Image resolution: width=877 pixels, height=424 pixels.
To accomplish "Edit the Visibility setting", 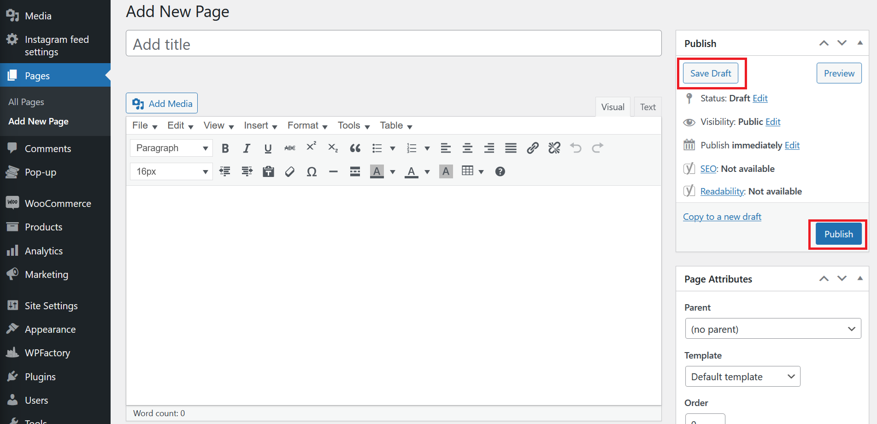I will point(773,122).
